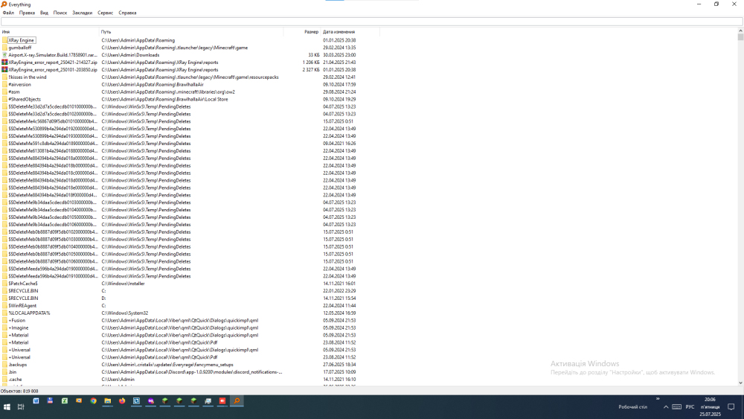Open the Правка menu

[27, 13]
